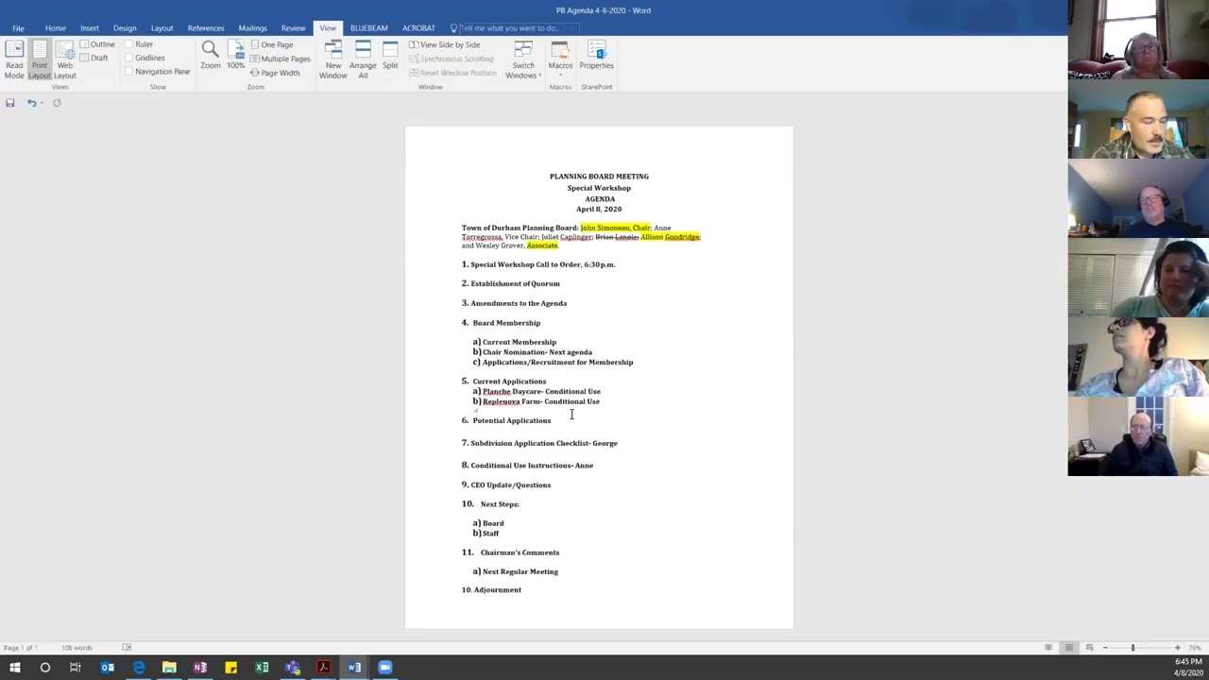This screenshot has width=1209, height=680.
Task: Open the References tab
Action: 206,28
